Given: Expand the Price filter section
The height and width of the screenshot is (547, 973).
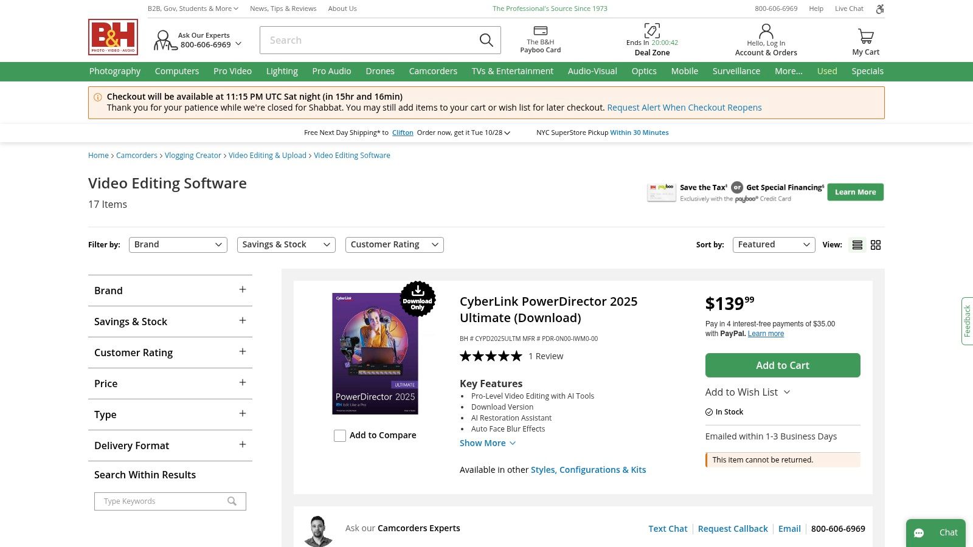Looking at the screenshot, I should click(x=243, y=383).
